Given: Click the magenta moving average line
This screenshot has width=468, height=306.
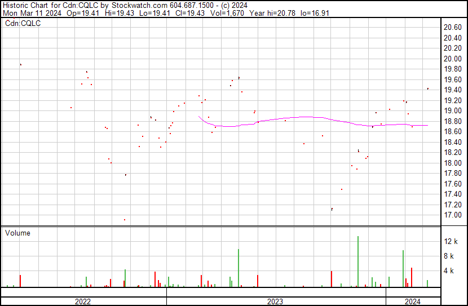Looking at the screenshot, I should click(x=304, y=117).
